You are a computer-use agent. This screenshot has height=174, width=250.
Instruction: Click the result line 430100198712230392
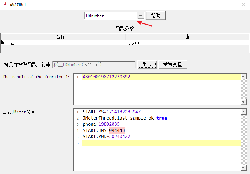click(106, 77)
